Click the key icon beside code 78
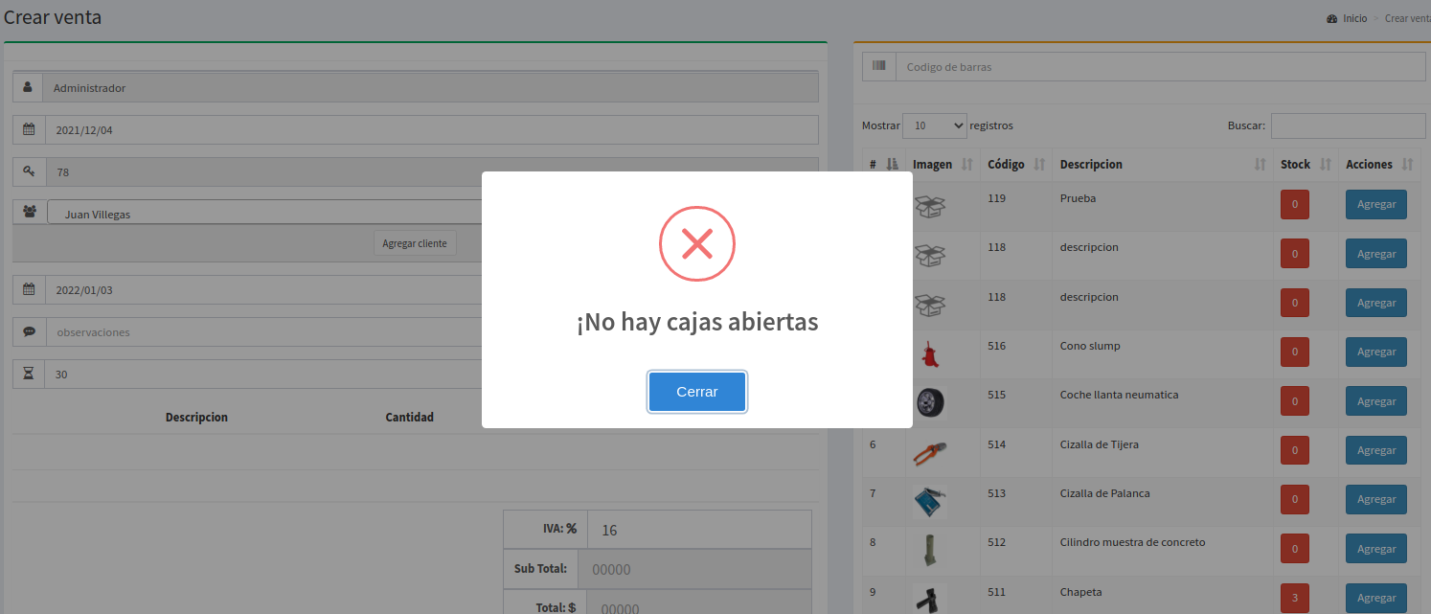 click(x=29, y=171)
